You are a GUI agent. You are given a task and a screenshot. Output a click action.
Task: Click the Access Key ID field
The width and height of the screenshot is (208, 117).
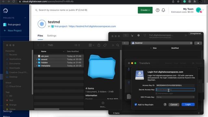[175, 85]
